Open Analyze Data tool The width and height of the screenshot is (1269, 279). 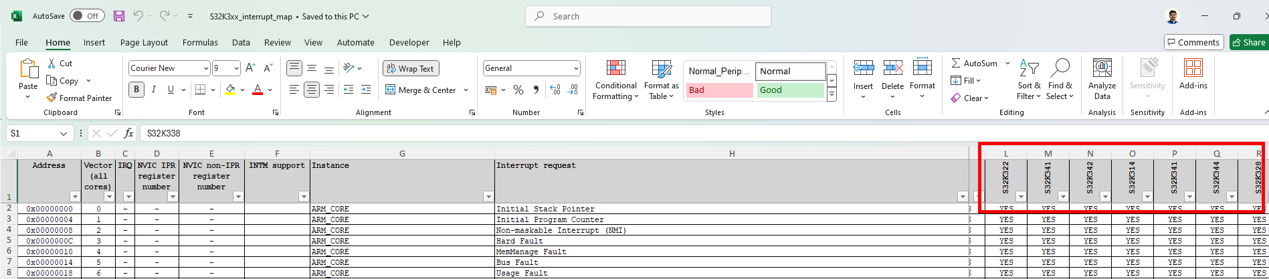pos(1102,80)
